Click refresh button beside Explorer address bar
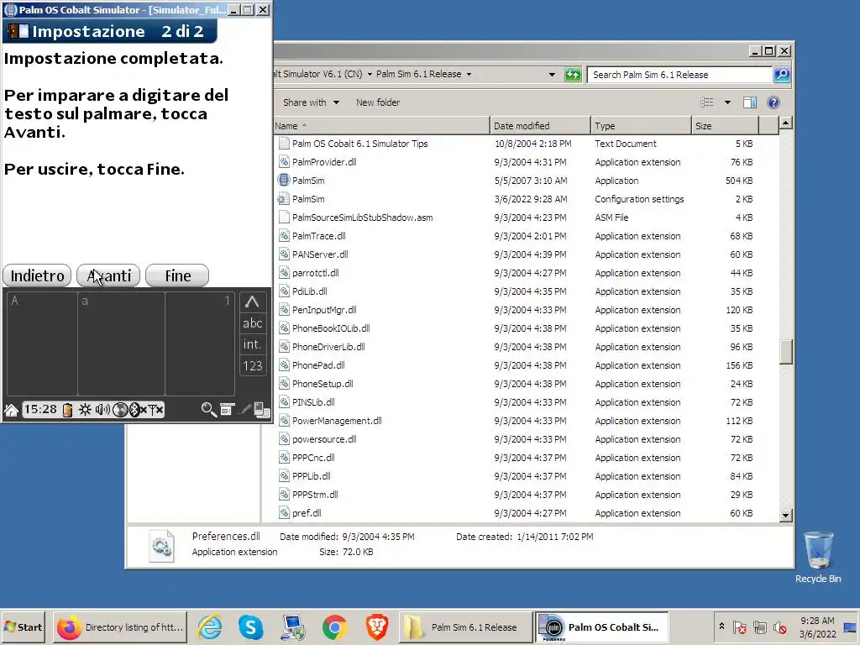 click(x=573, y=75)
